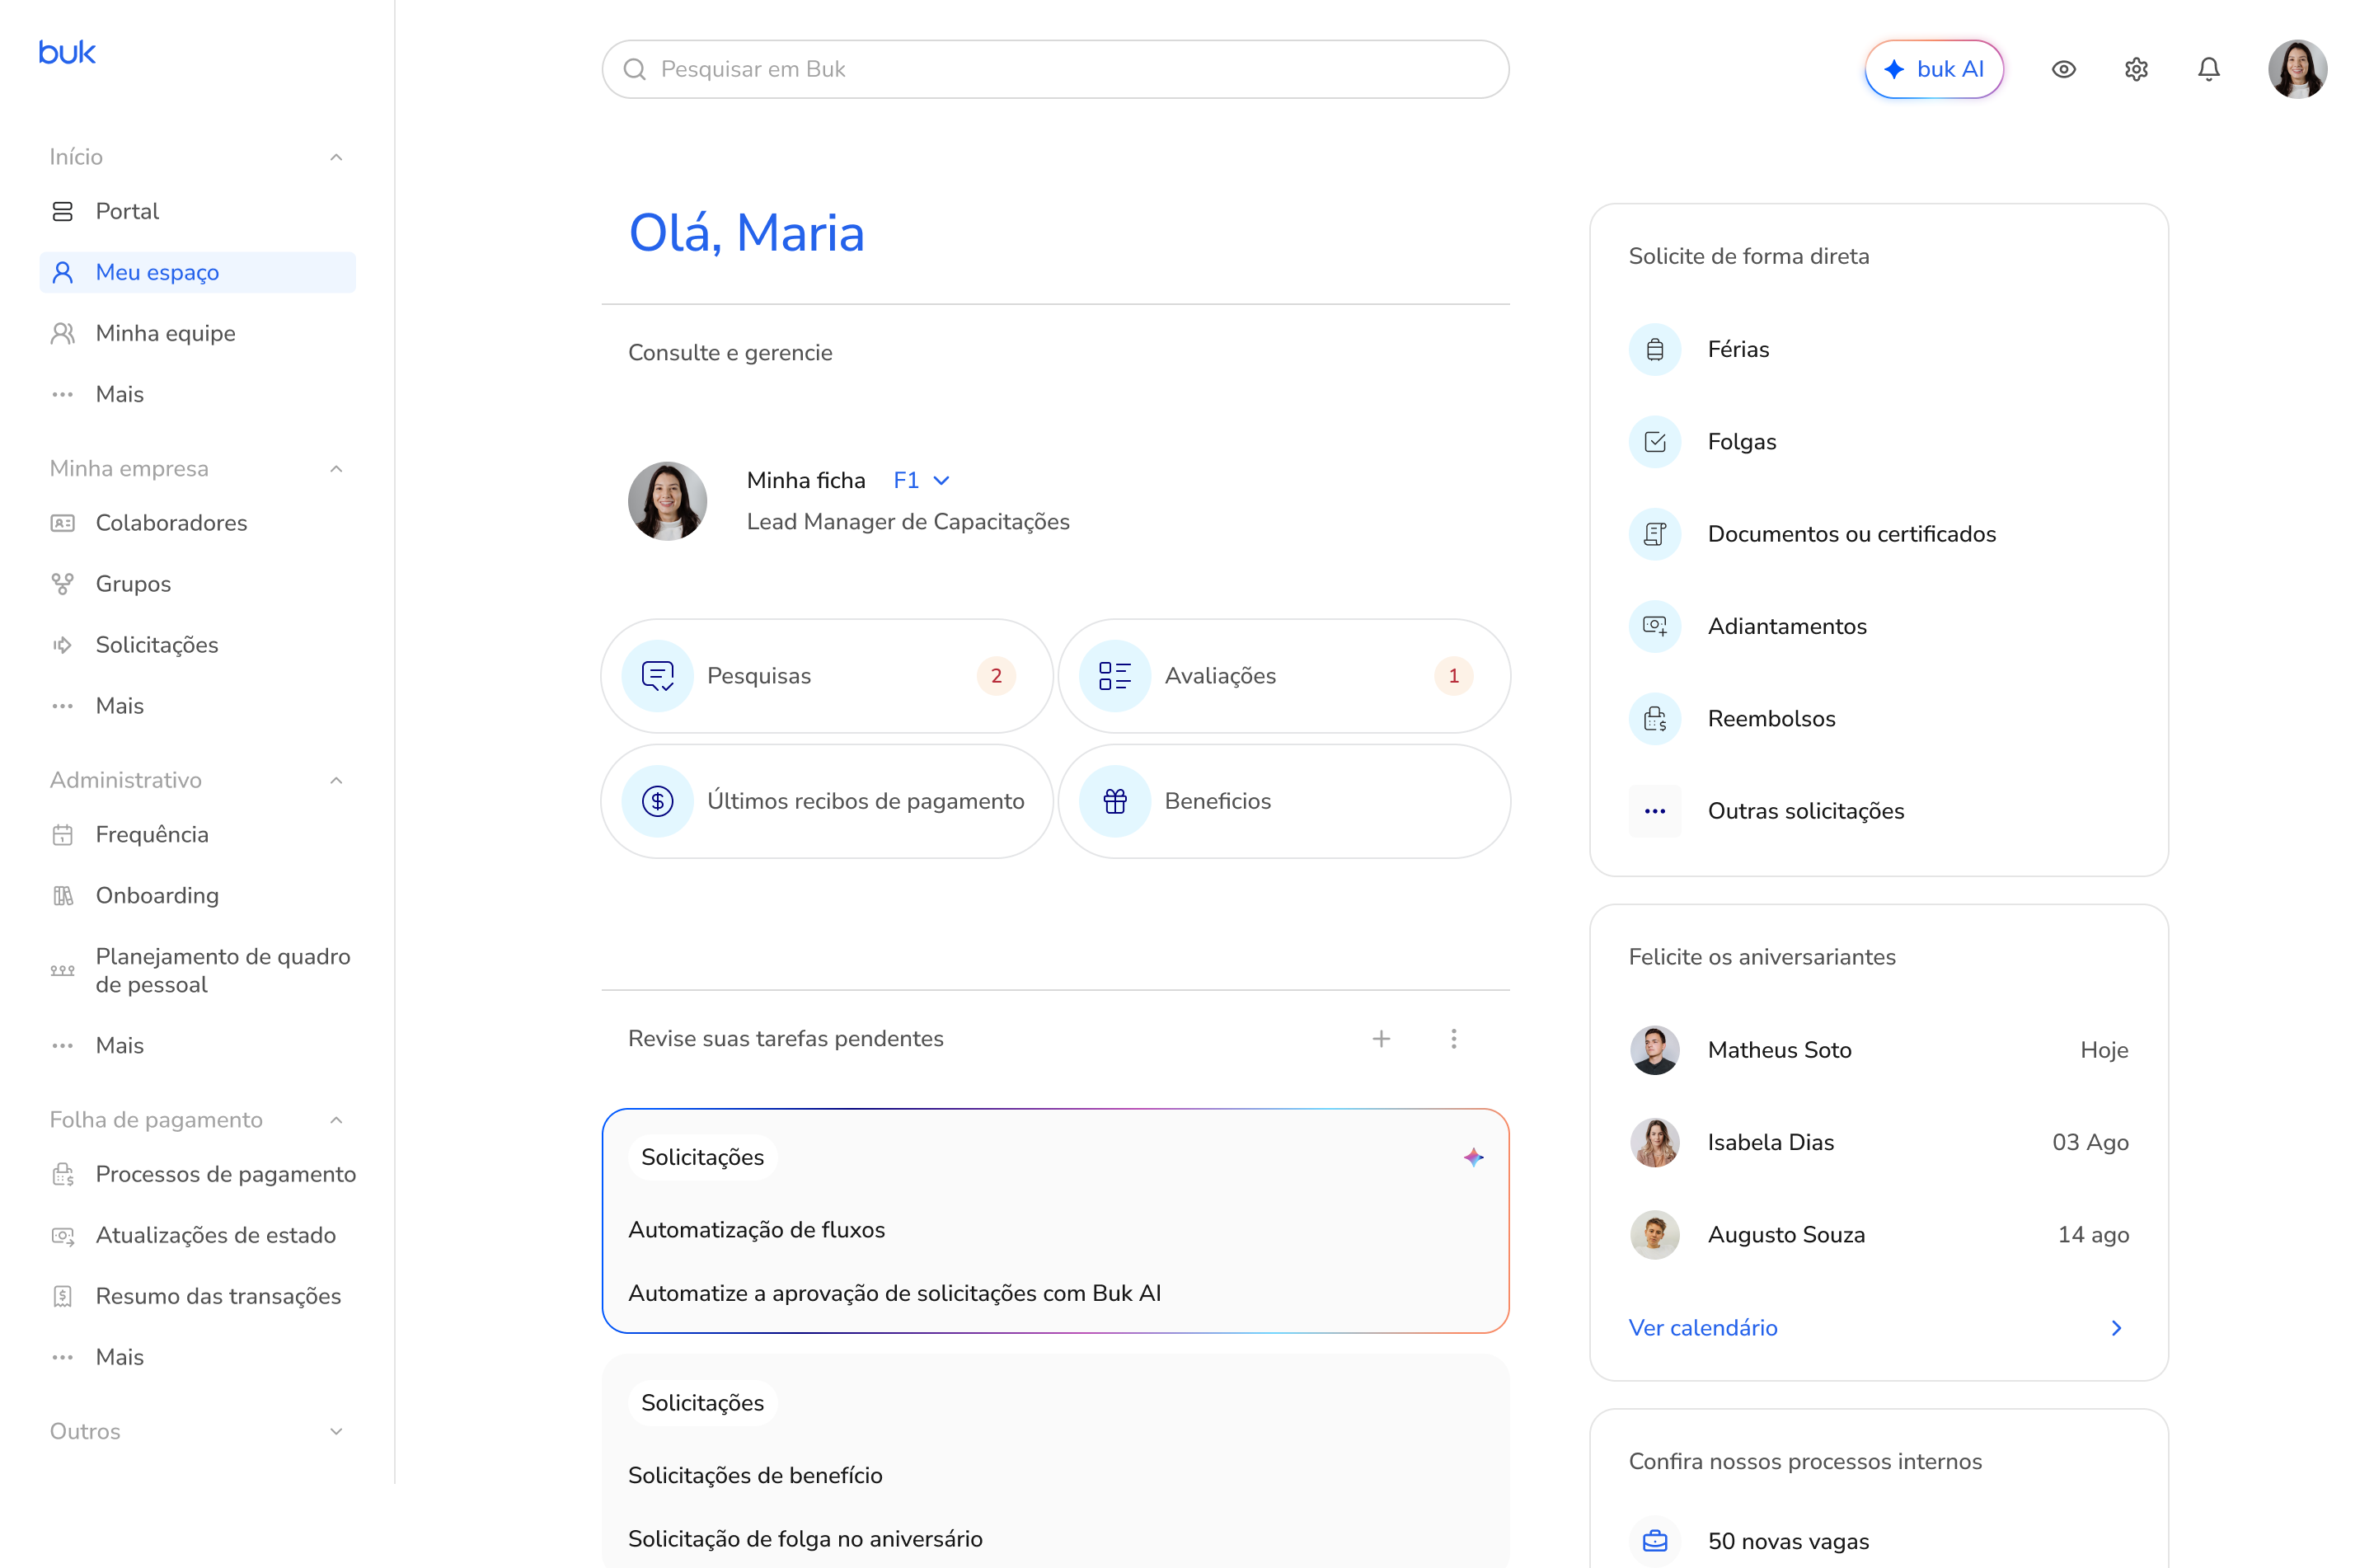Click the search field Pesquisar em Buk

point(1054,69)
